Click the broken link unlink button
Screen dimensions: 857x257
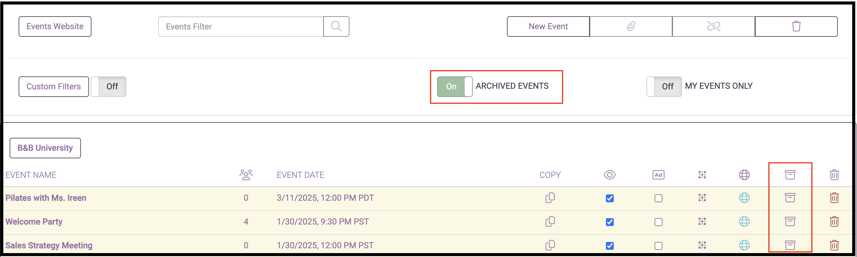click(x=713, y=26)
